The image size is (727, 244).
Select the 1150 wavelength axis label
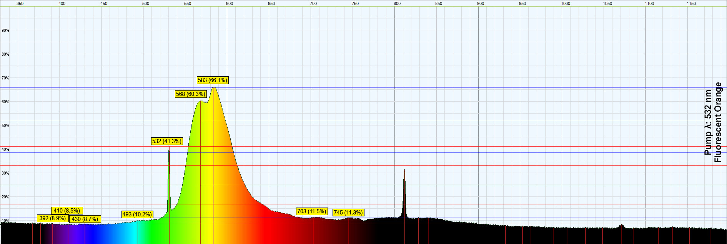(691, 3)
